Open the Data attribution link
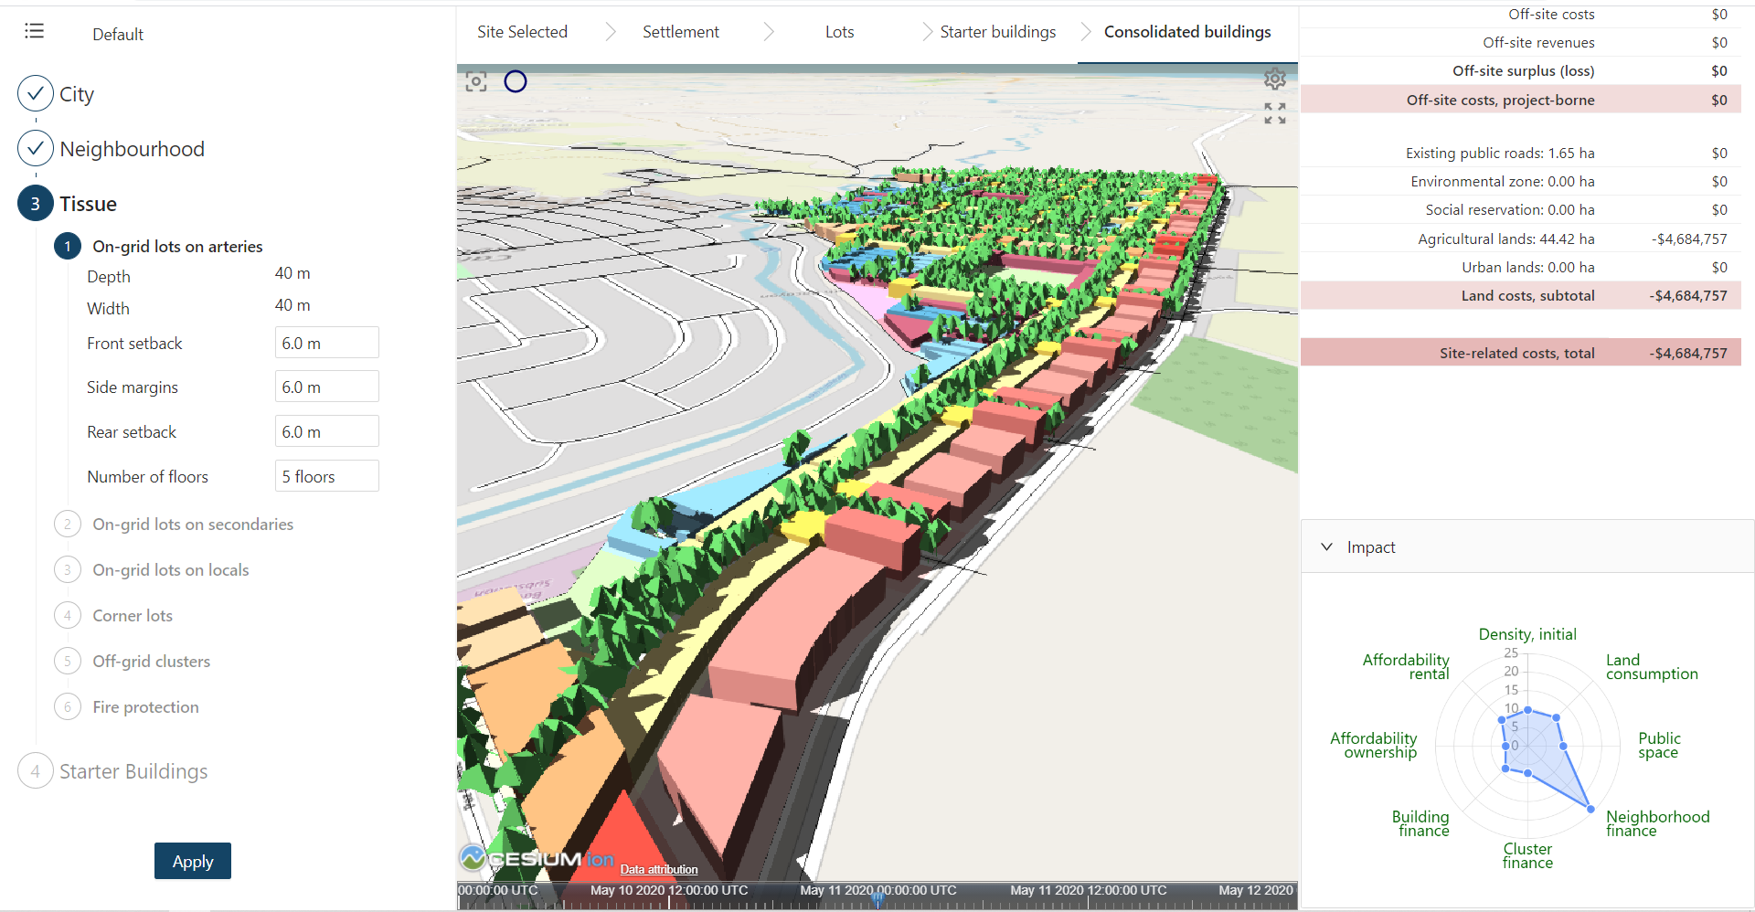 coord(659,869)
